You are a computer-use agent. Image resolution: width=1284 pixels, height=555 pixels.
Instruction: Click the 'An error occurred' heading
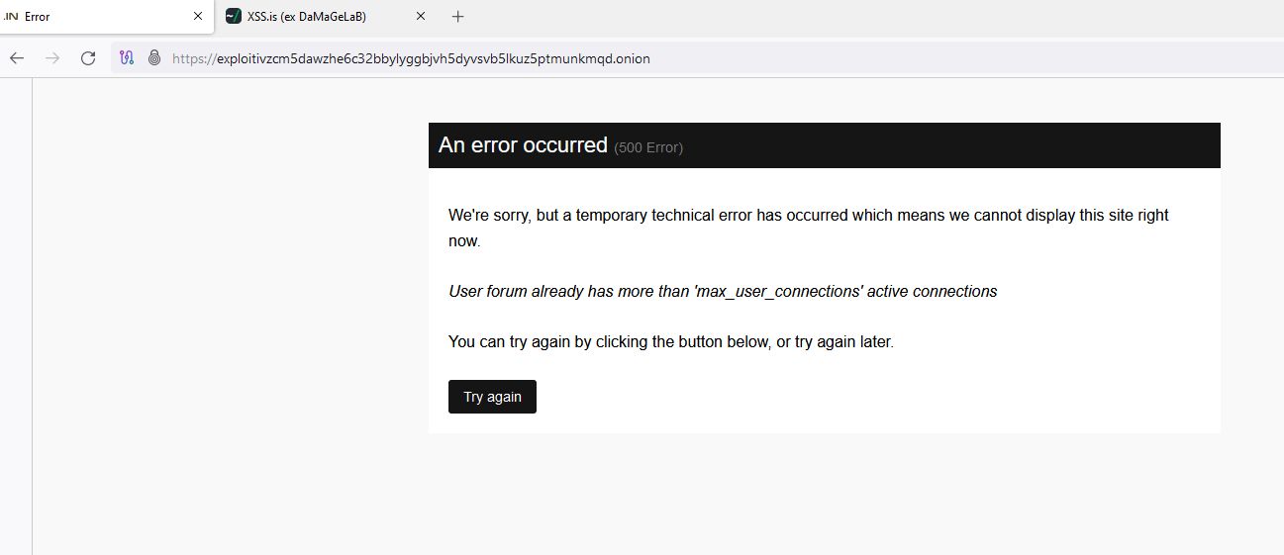point(523,145)
